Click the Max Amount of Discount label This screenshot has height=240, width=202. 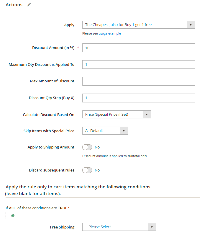tap(52, 81)
